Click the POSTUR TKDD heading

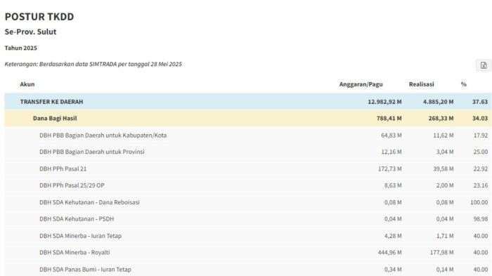(x=39, y=17)
